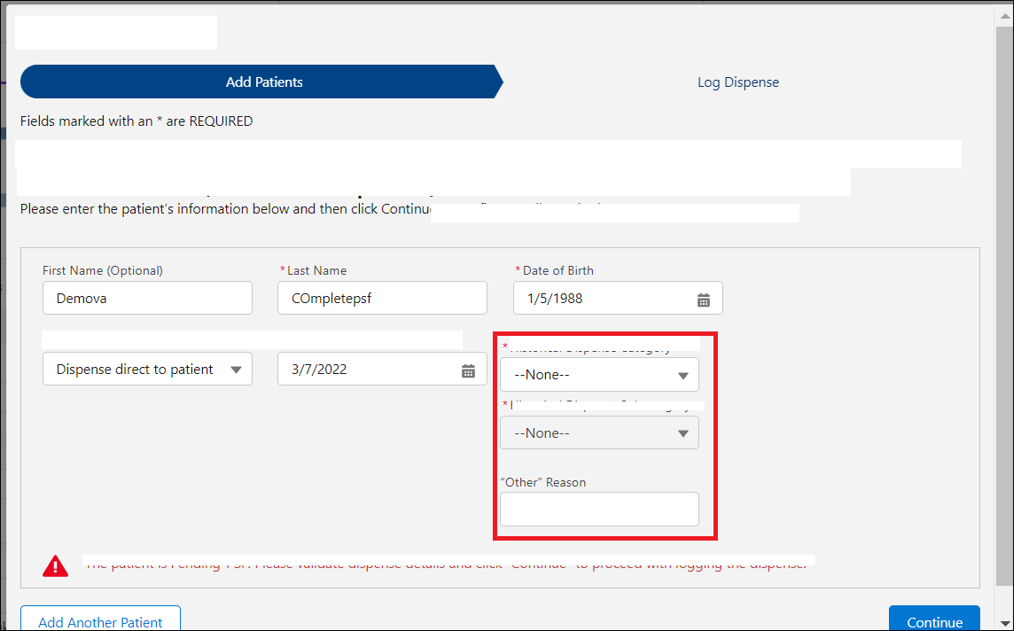Expand the Dispense direct to patient dropdown
Screen dimensions: 1021x631
point(147,370)
